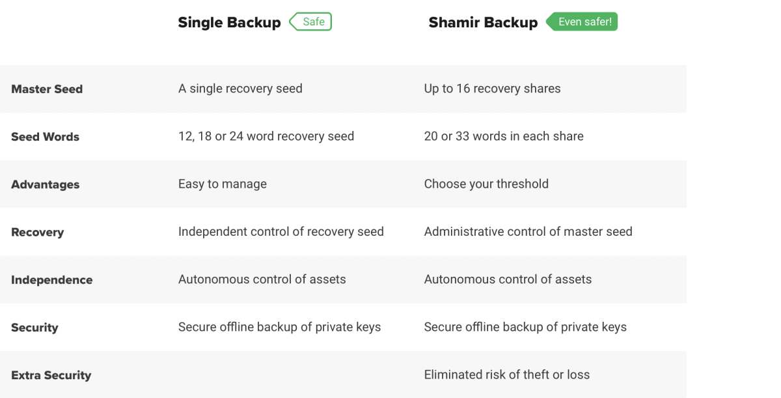The image size is (781, 398).
Task: Click "Independent control of recovery seed" text
Action: point(281,231)
